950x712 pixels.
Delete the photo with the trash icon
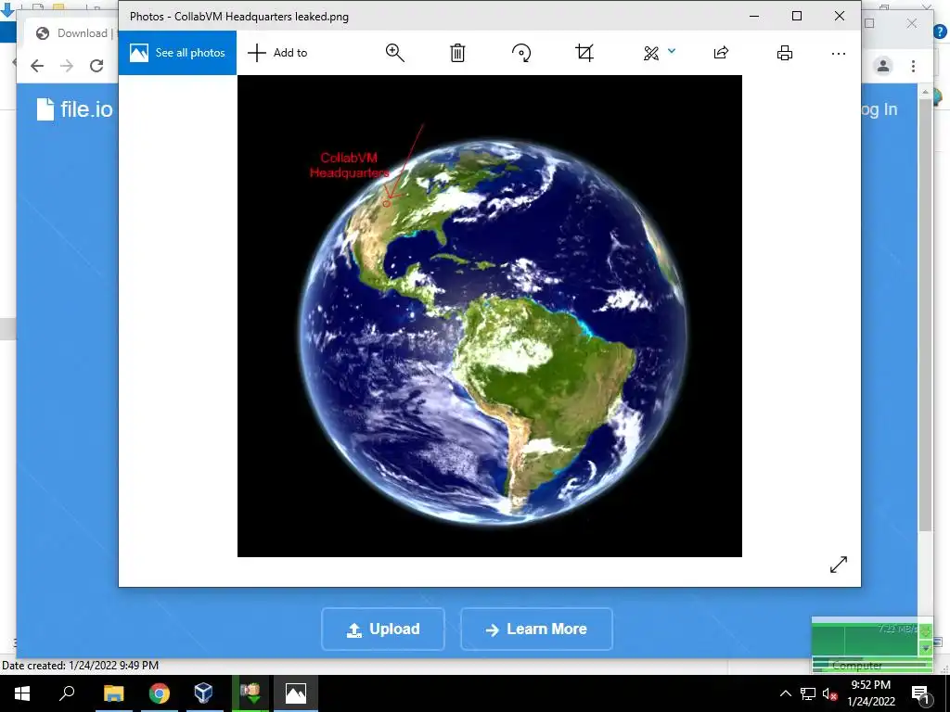tap(457, 53)
